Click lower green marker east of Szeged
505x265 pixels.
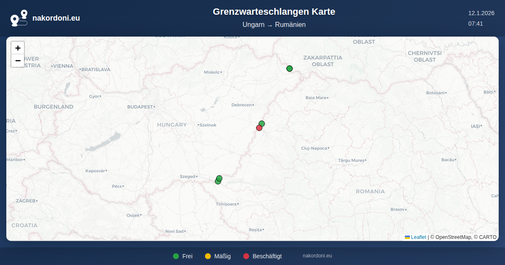[x=218, y=182]
